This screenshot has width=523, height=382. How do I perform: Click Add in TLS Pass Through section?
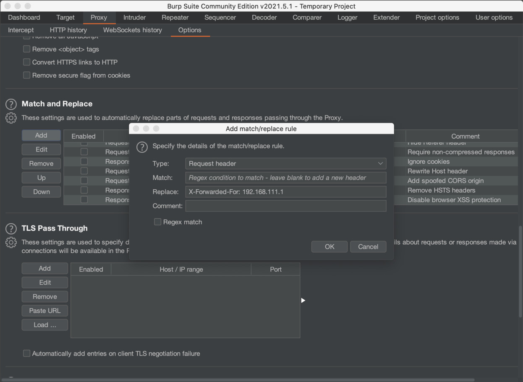click(x=45, y=268)
